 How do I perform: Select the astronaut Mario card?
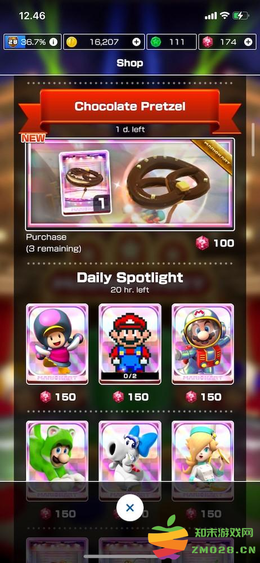click(203, 344)
